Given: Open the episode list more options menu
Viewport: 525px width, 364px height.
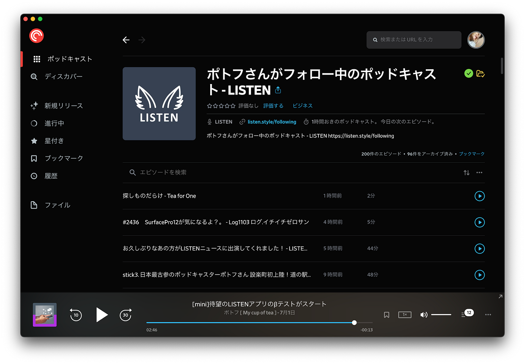Looking at the screenshot, I should coord(479,172).
